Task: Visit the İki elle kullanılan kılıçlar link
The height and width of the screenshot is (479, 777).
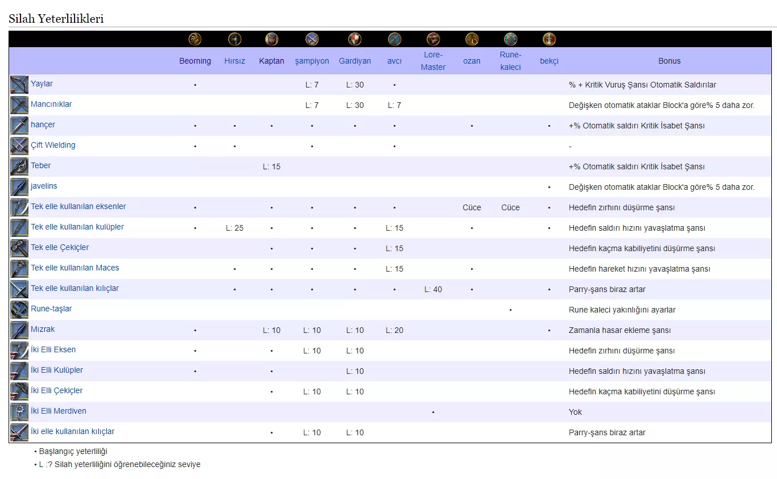Action: click(x=73, y=432)
